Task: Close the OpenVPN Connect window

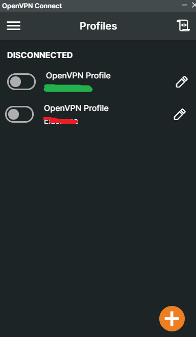Action: point(193,5)
